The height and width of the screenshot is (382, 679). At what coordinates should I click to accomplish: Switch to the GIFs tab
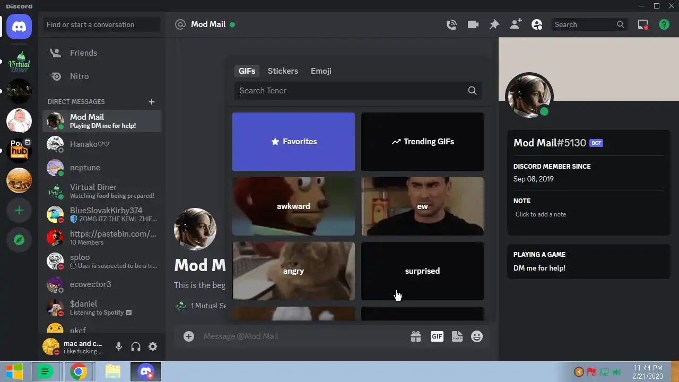click(247, 71)
